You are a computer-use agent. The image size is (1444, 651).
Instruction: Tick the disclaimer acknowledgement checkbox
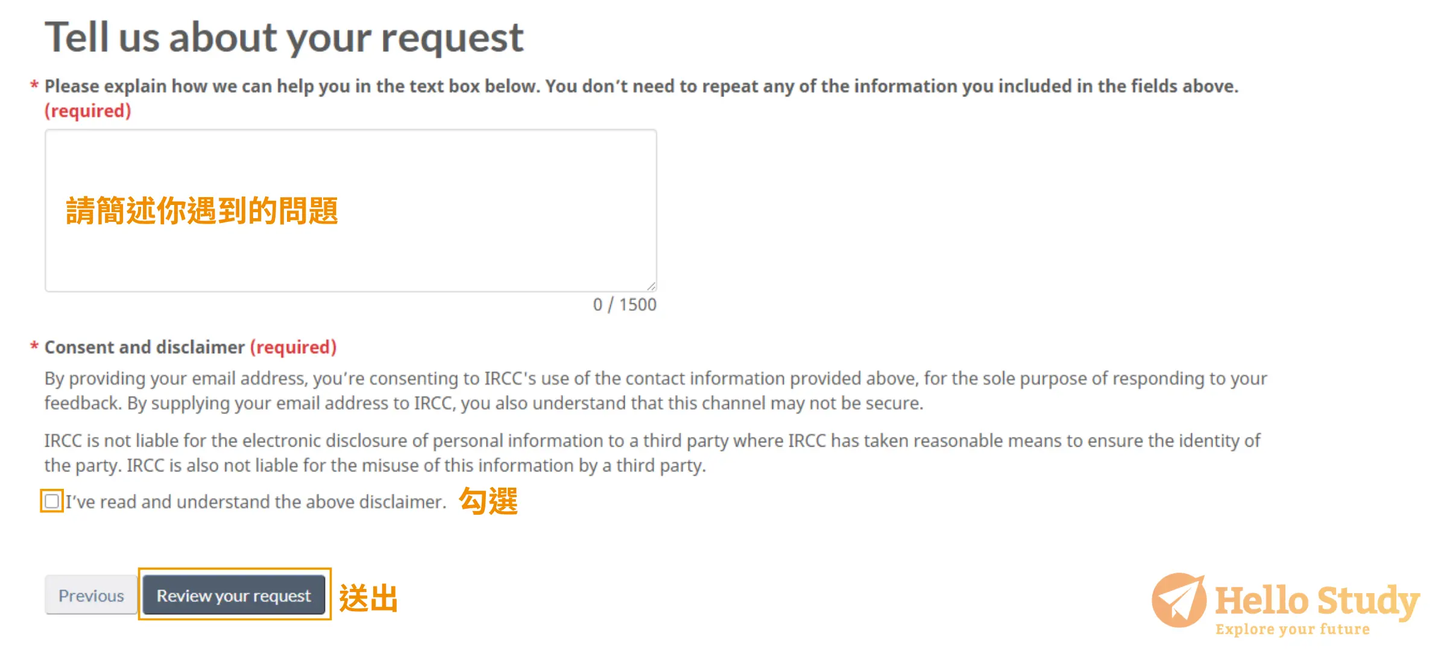[x=52, y=502]
